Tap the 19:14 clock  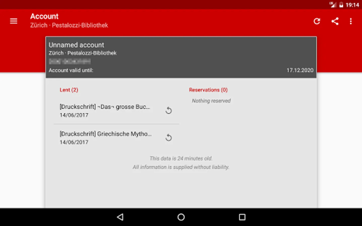click(x=352, y=5)
